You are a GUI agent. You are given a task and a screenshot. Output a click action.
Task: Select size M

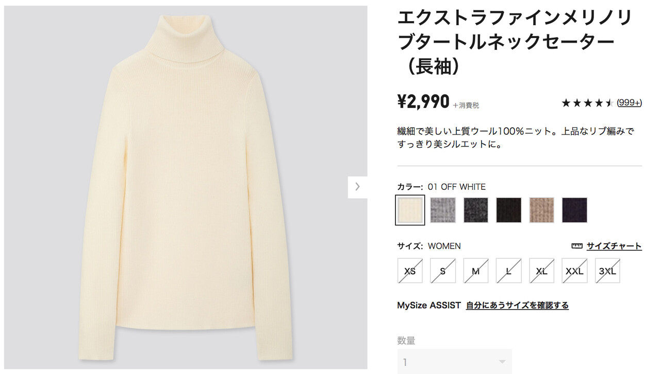pos(476,271)
